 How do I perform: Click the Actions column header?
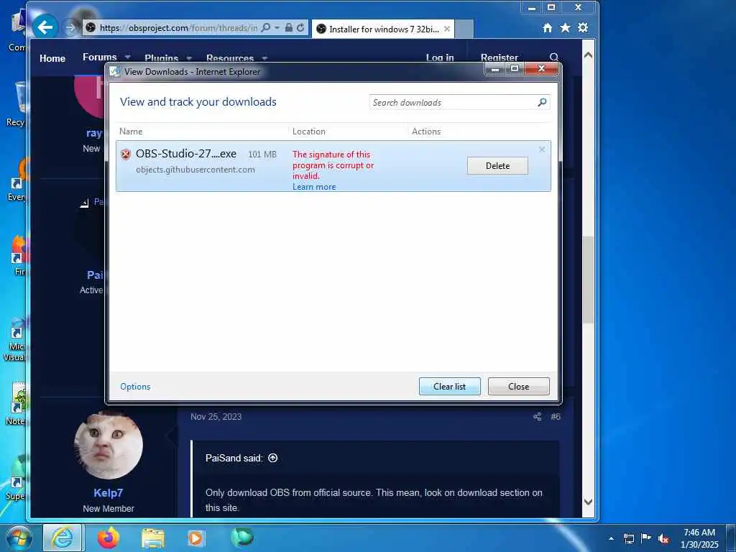point(426,132)
